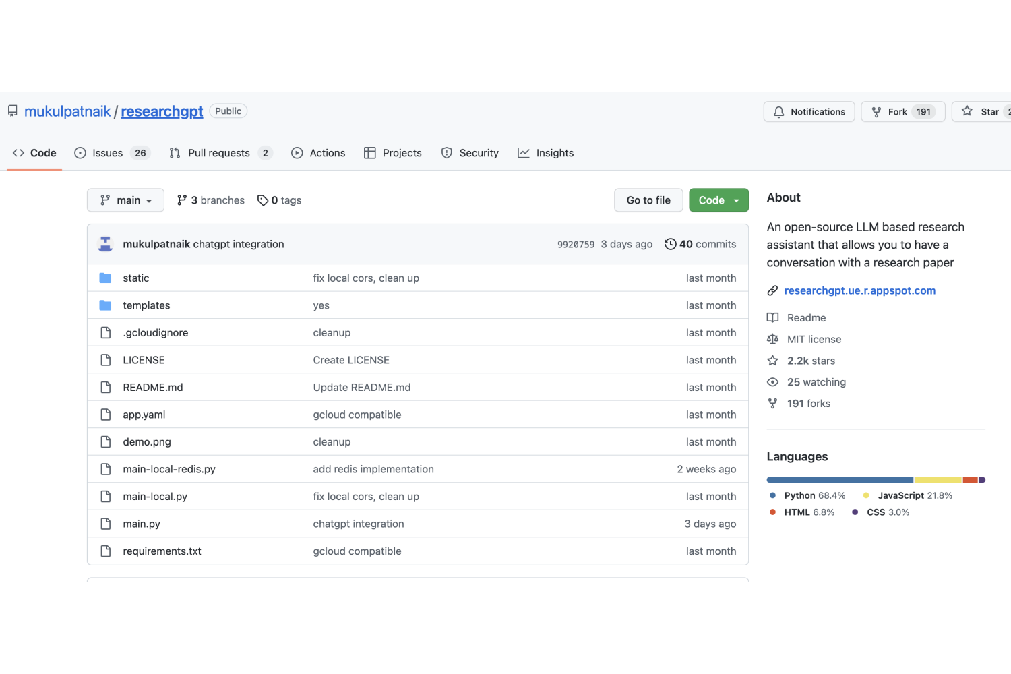Click the eye icon beside 25 watching
This screenshot has width=1011, height=674.
[x=772, y=382]
